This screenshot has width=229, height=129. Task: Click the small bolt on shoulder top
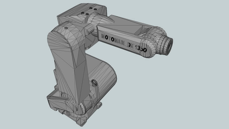coord(66,28)
